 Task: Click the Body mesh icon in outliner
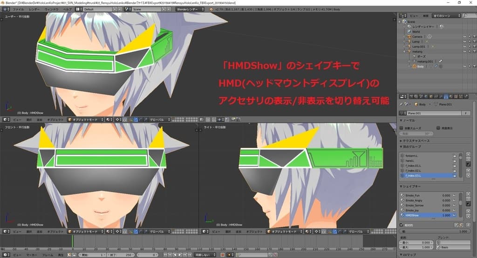click(414, 66)
